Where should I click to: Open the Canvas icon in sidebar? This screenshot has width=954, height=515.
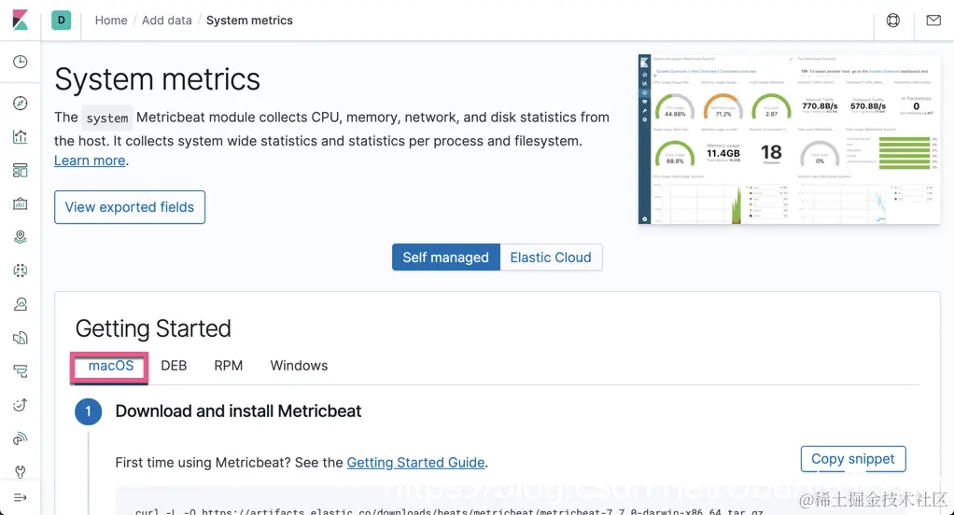point(21,203)
